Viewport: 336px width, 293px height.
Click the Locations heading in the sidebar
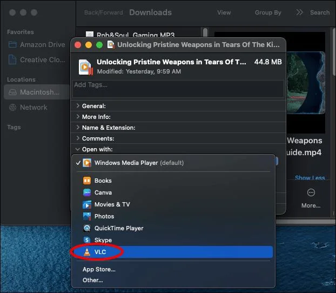coord(22,79)
